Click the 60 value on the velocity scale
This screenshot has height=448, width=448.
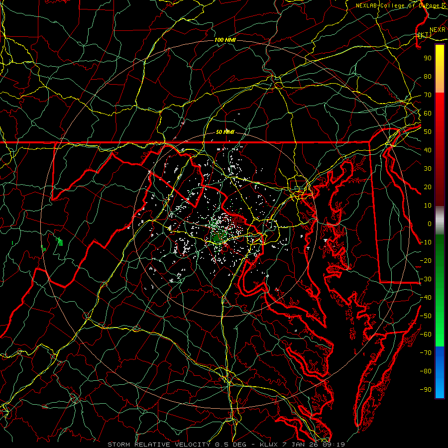(x=428, y=113)
